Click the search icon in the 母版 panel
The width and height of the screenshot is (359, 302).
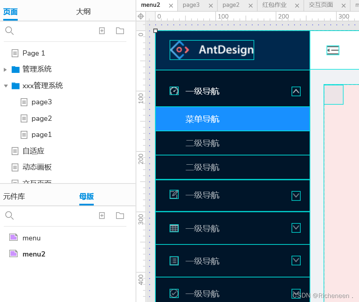(9, 216)
